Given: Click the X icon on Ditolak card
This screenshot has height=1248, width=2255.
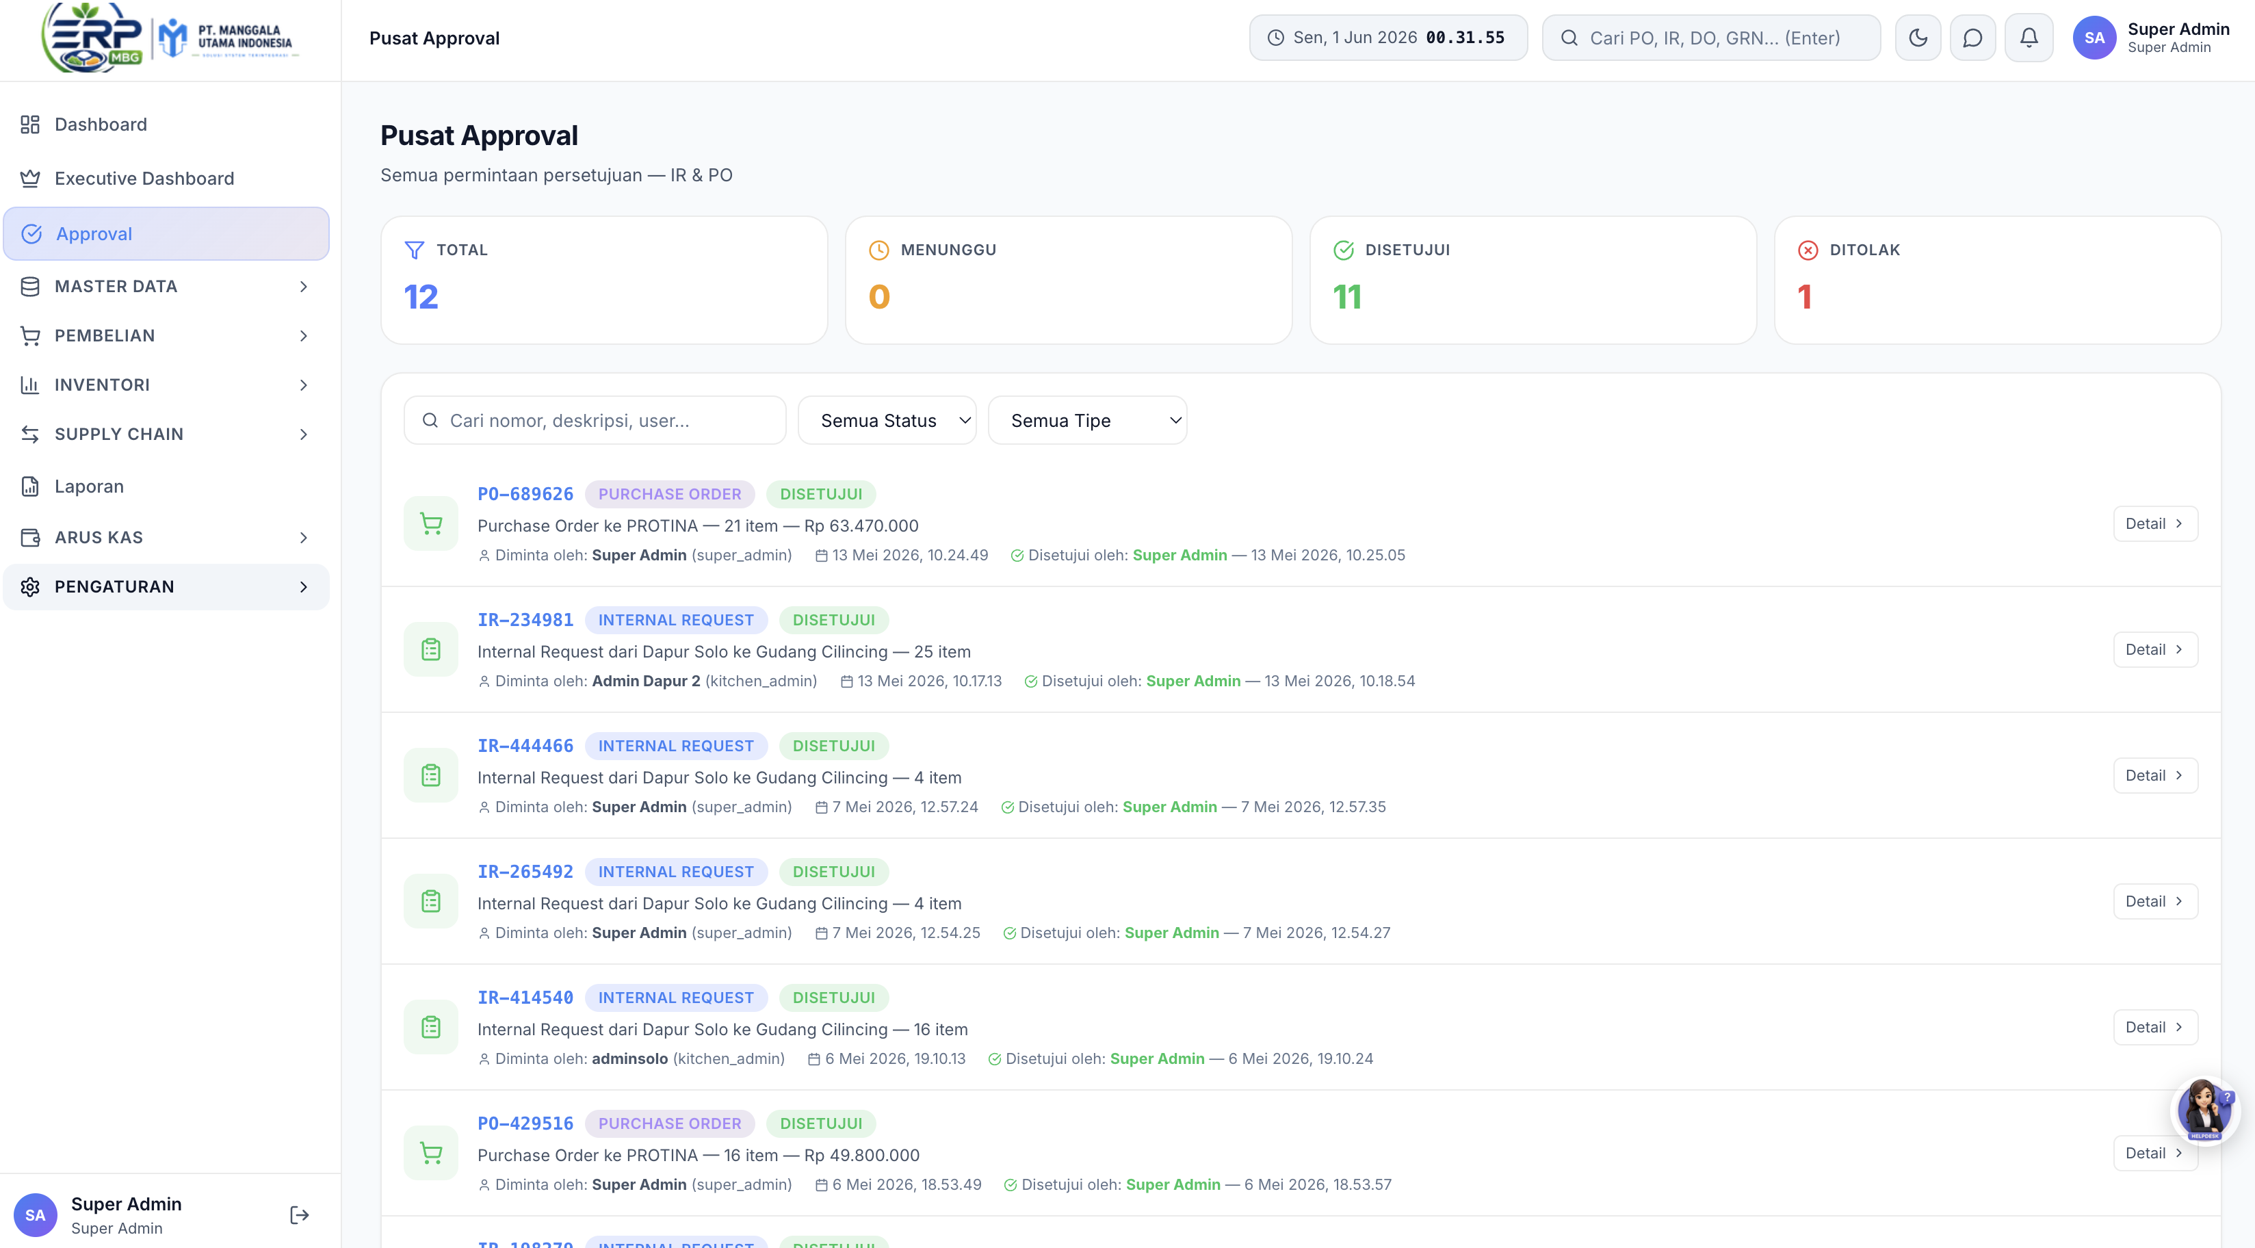Looking at the screenshot, I should 1808,250.
